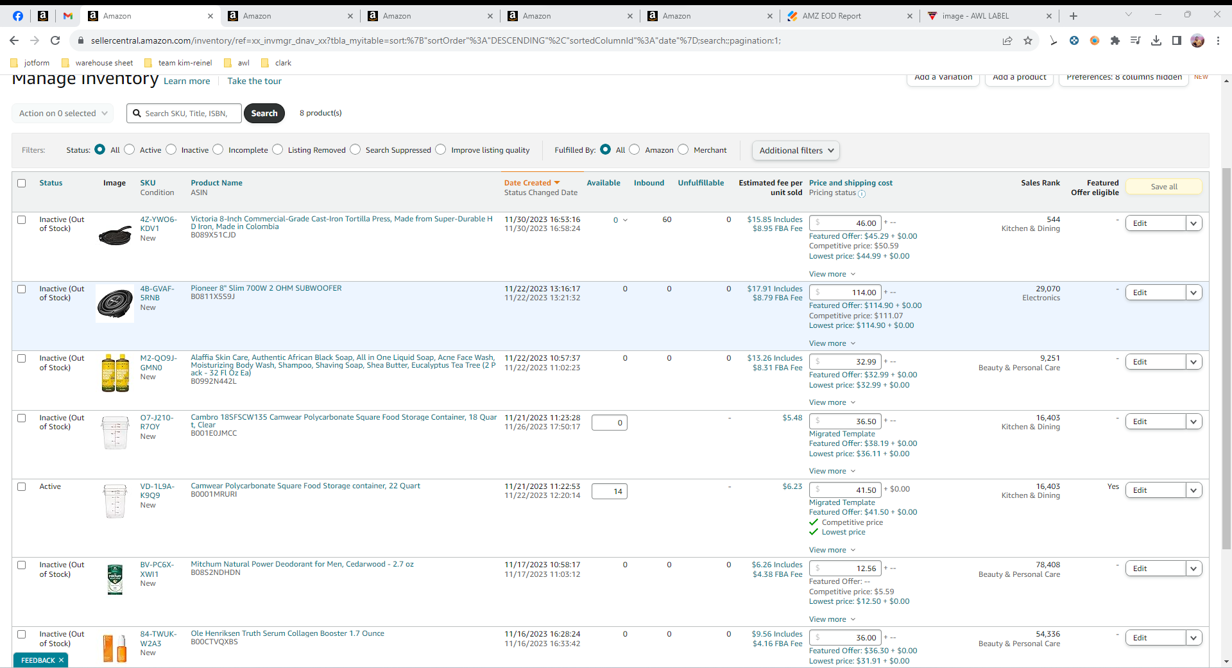Open the Ole Henriksen Truth Serum product link
This screenshot has width=1232, height=668.
(x=287, y=634)
